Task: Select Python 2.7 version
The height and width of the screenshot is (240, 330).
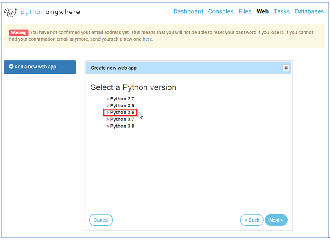Action: (122, 99)
